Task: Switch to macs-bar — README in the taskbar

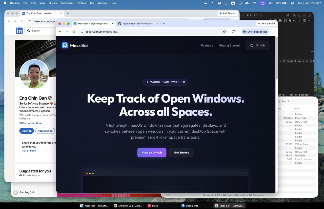Action: pos(94,206)
